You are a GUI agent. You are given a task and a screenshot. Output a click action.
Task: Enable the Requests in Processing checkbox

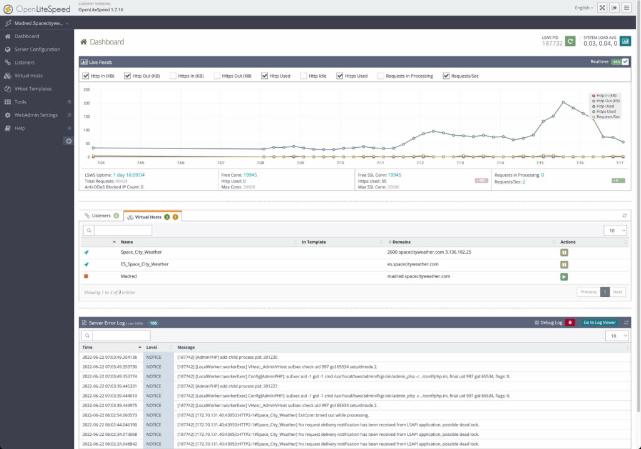point(381,76)
